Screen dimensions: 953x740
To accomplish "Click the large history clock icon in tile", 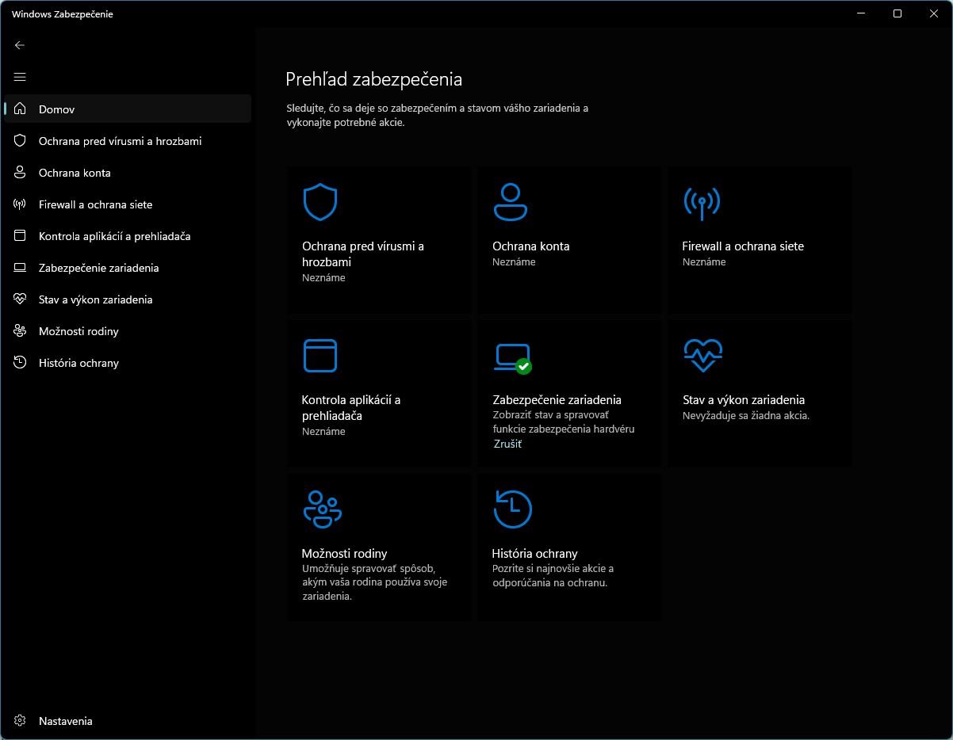I will point(512,509).
